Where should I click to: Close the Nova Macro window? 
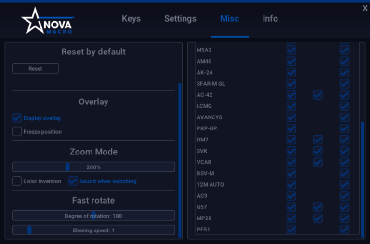click(x=365, y=8)
